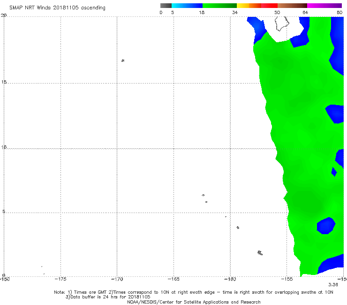Click the blue wind patch near 4N
Viewport: 347px width, 305px height.
click(x=326, y=226)
